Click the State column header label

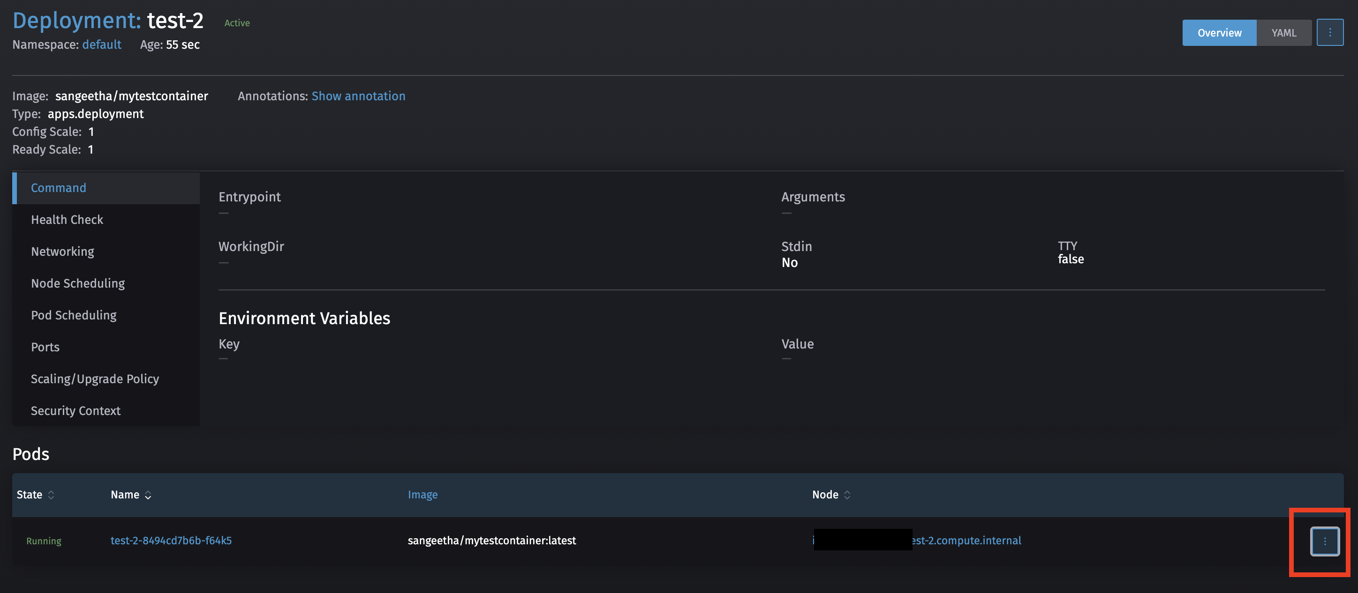pos(30,495)
